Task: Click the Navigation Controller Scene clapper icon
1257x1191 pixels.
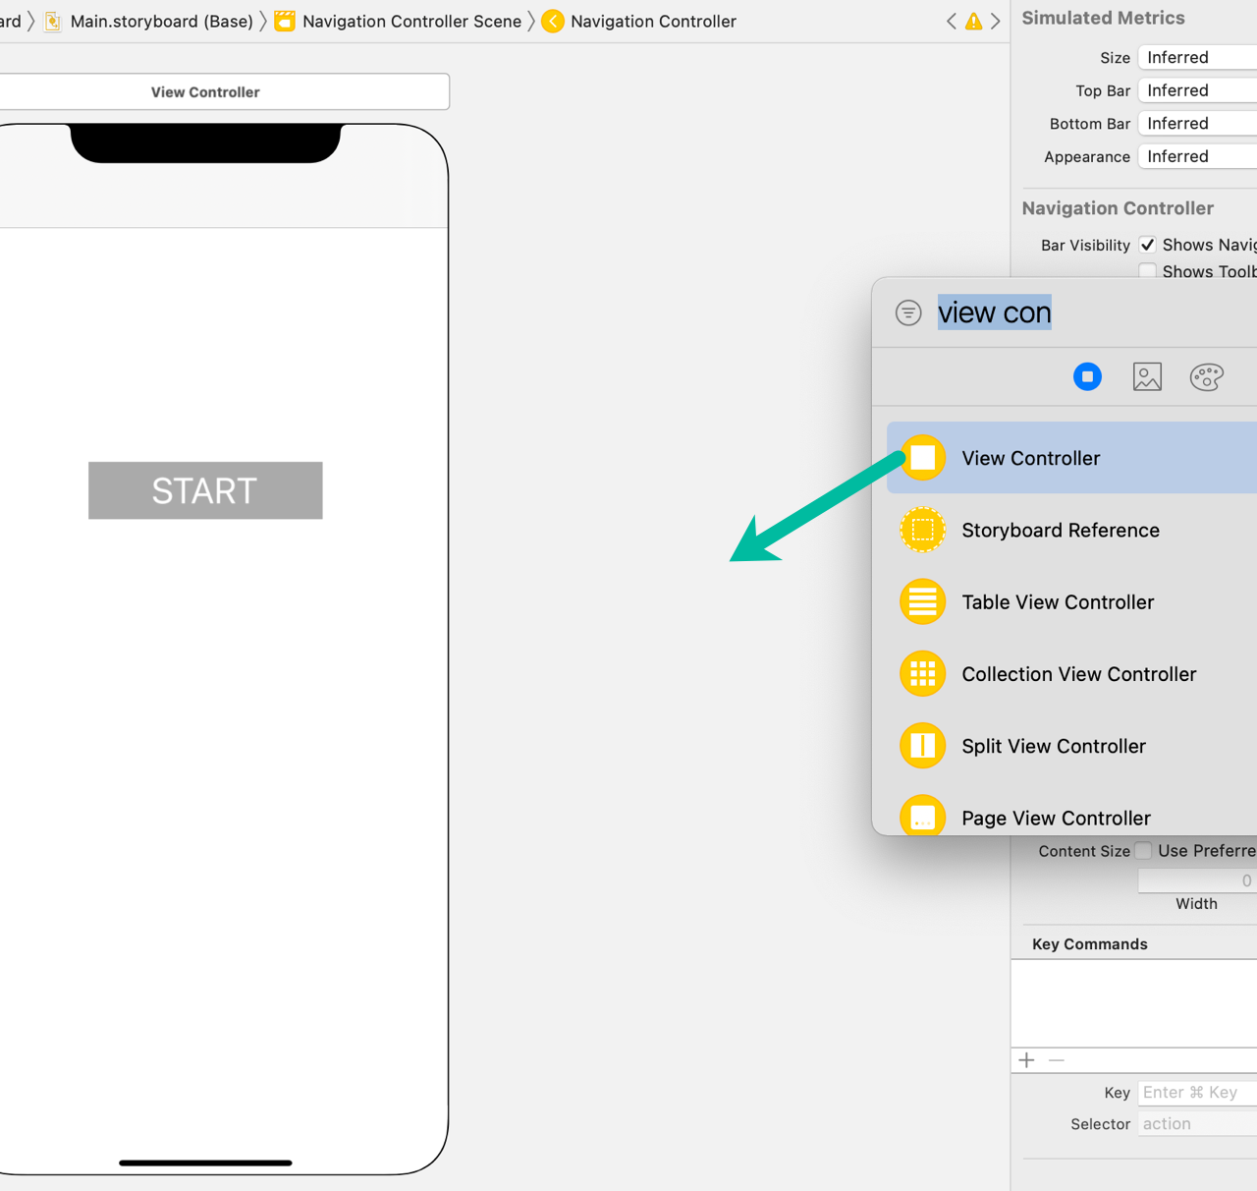Action: pyautogui.click(x=285, y=21)
